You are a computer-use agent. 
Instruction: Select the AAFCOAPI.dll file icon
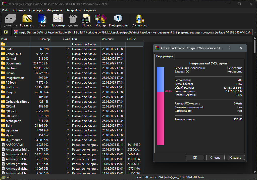pyautogui.click(x=3, y=145)
